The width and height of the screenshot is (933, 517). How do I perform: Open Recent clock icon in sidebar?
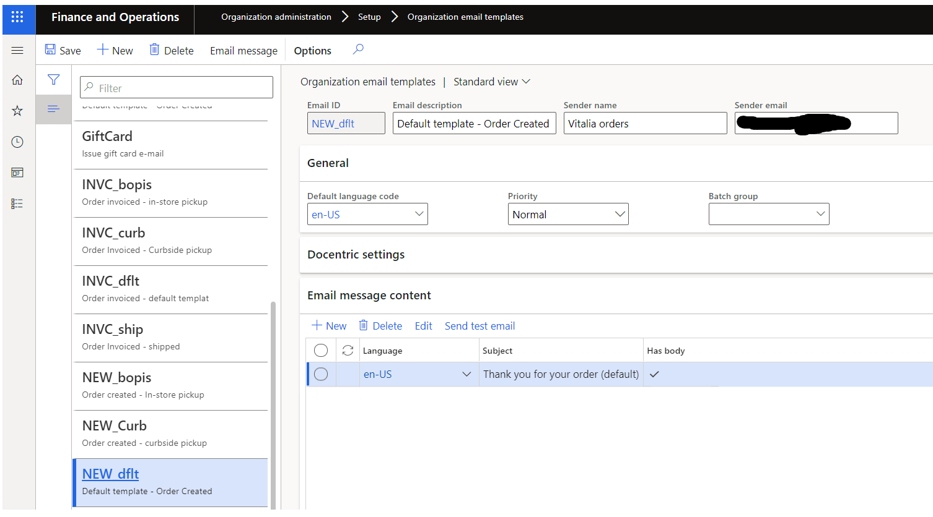(17, 142)
